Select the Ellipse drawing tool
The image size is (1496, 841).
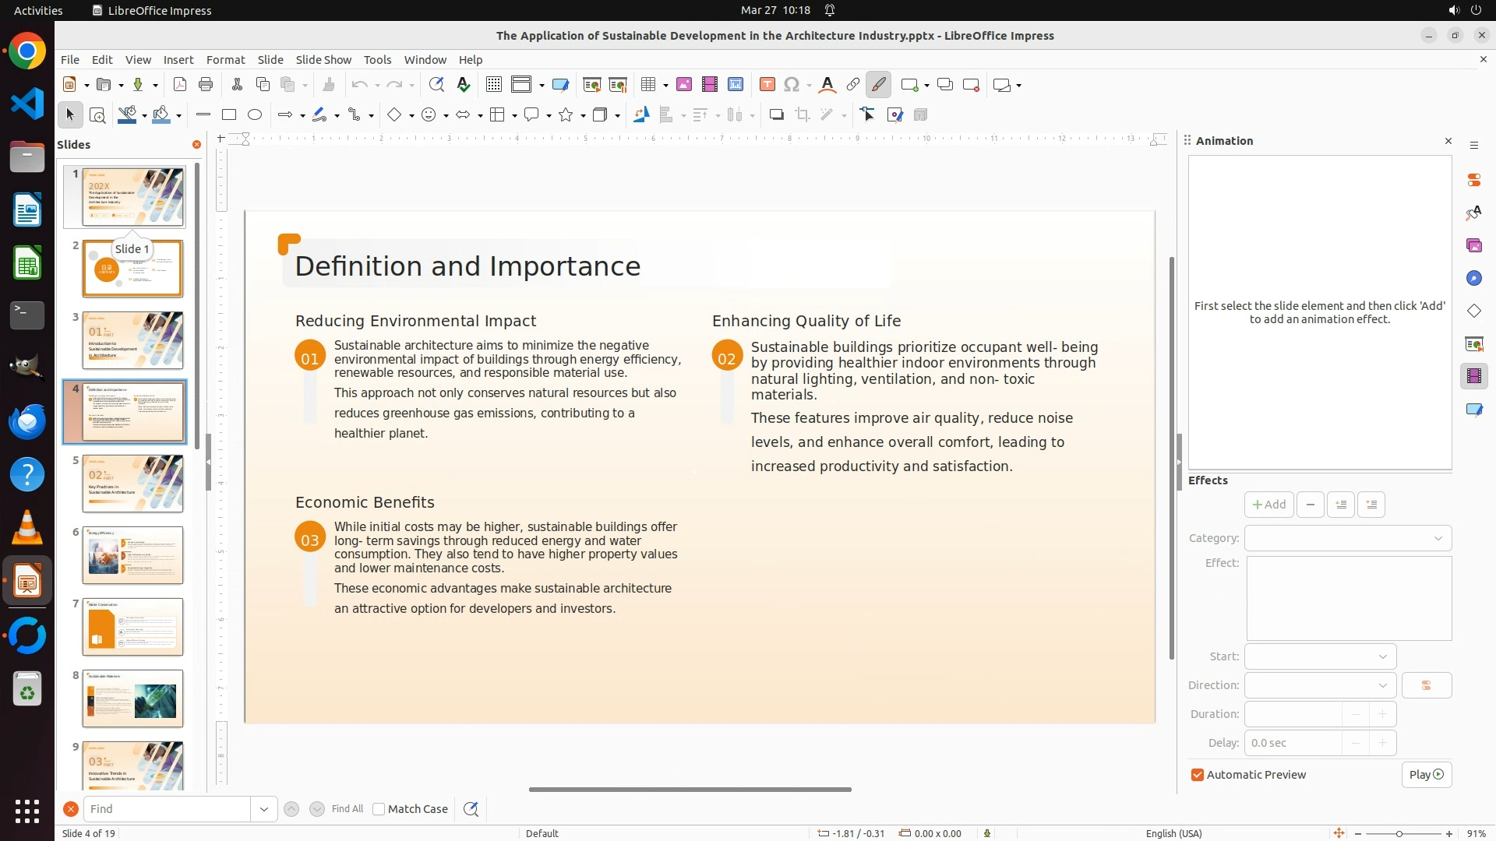255,115
